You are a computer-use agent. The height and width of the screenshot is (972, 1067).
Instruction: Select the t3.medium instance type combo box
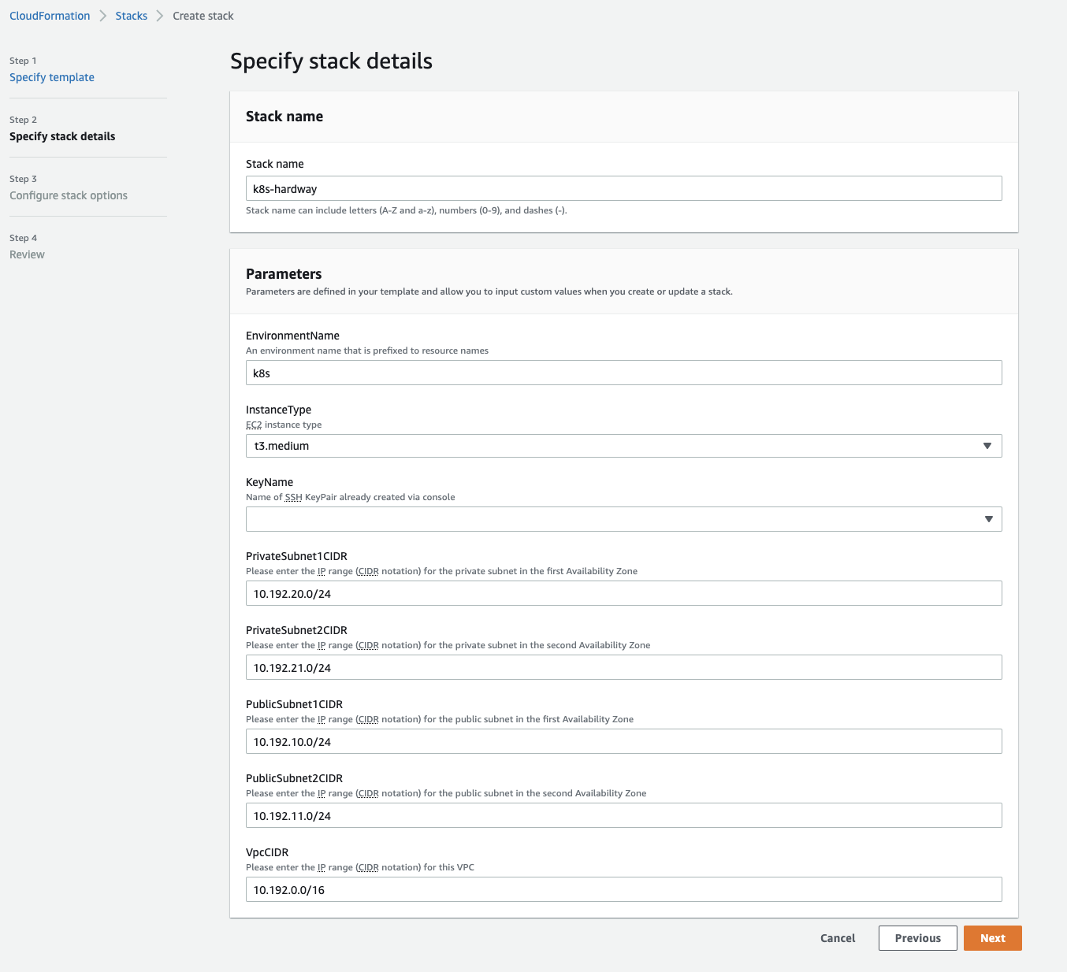pyautogui.click(x=615, y=446)
